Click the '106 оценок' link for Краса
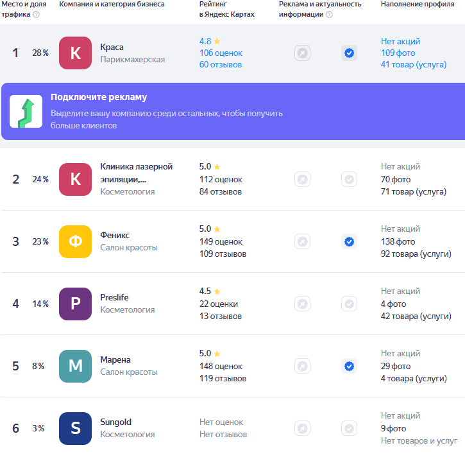 [220, 53]
